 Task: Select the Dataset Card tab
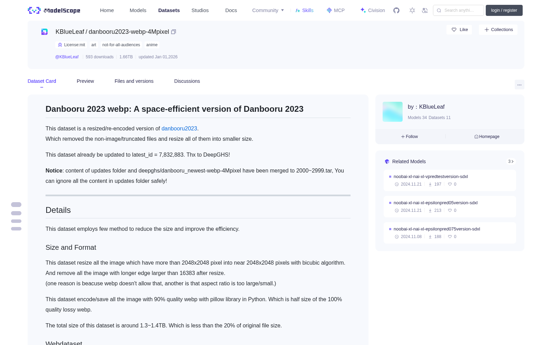pos(42,81)
